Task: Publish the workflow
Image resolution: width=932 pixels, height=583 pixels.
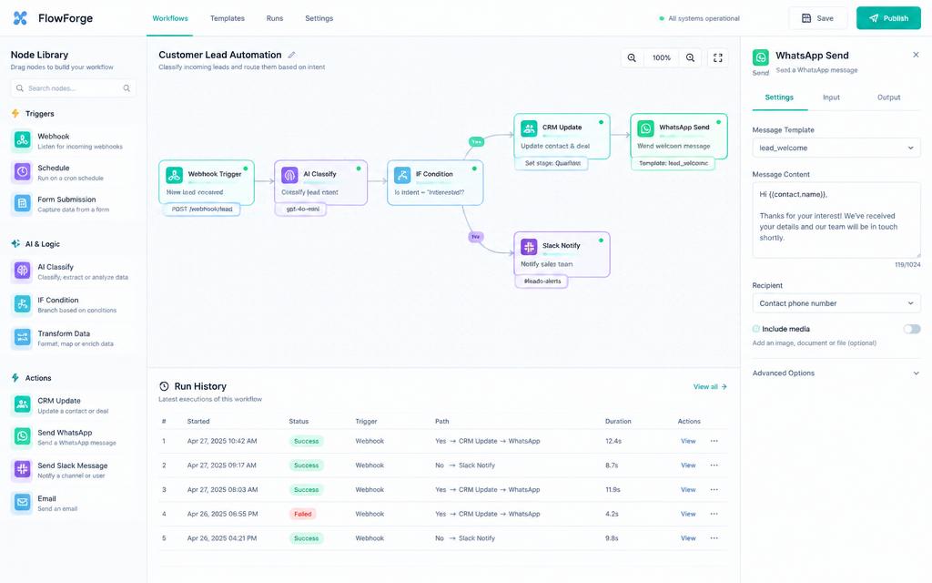Action: coord(888,18)
